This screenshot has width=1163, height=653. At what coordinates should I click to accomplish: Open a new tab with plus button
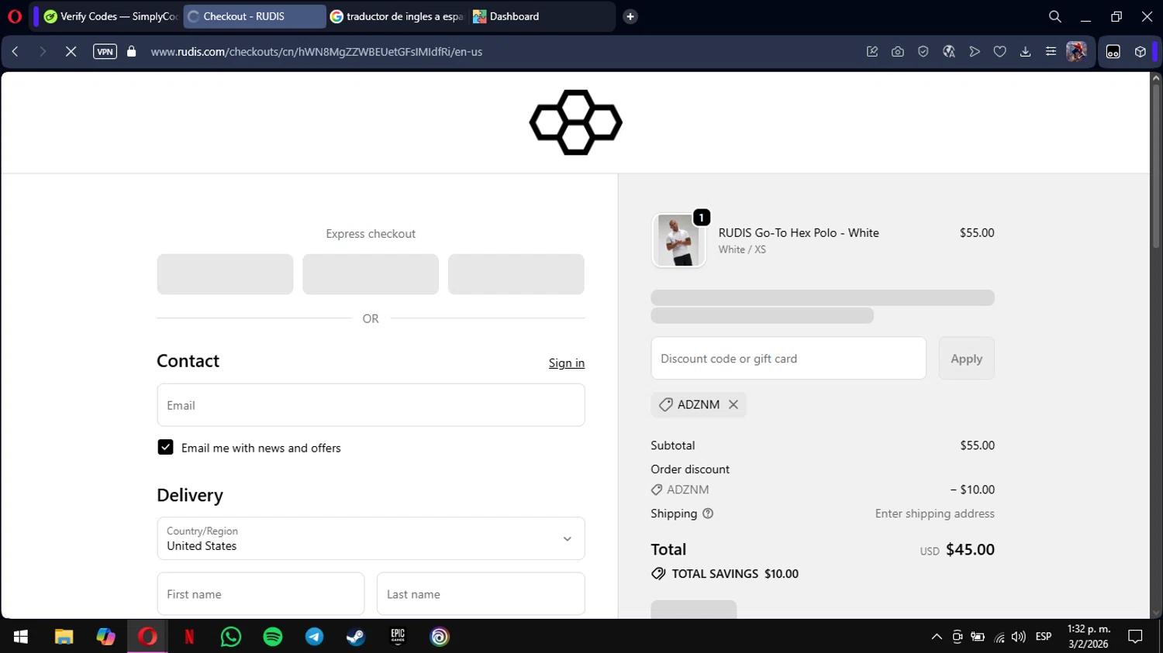pos(630,16)
